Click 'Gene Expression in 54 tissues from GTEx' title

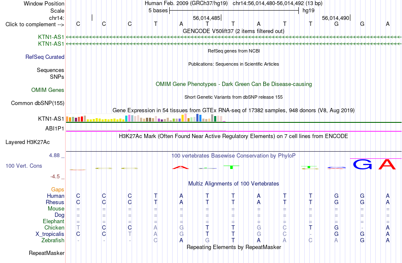(x=234, y=111)
